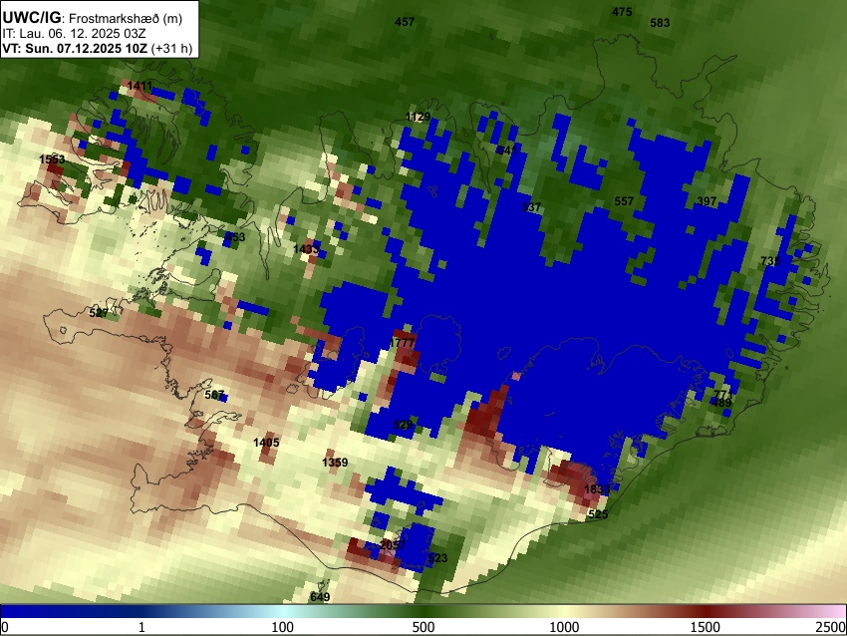Click the '1129' freezing level label
The image size is (847, 636).
coord(419,117)
